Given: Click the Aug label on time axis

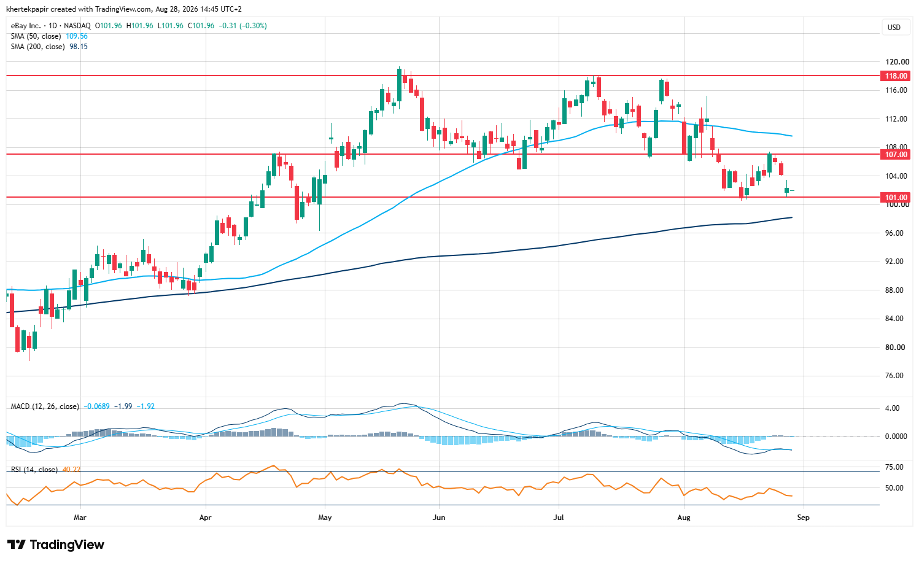Looking at the screenshot, I should (684, 518).
